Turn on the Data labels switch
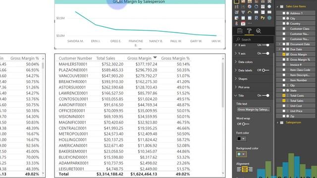 point(265,70)
